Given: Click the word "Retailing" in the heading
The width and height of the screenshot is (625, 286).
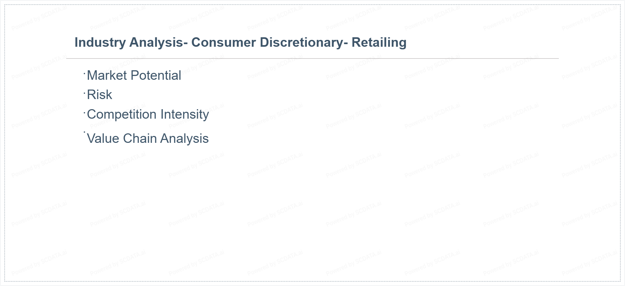Looking at the screenshot, I should [x=379, y=42].
